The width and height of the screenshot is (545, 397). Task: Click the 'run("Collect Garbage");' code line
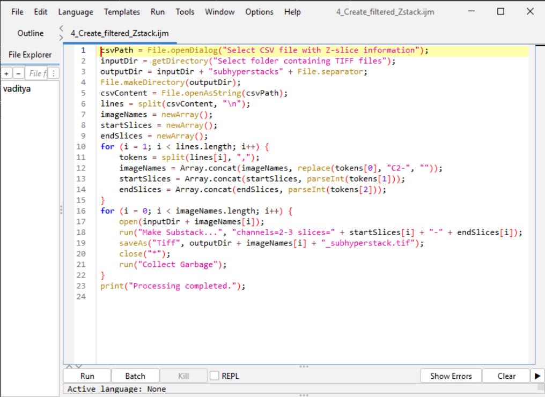tap(173, 265)
